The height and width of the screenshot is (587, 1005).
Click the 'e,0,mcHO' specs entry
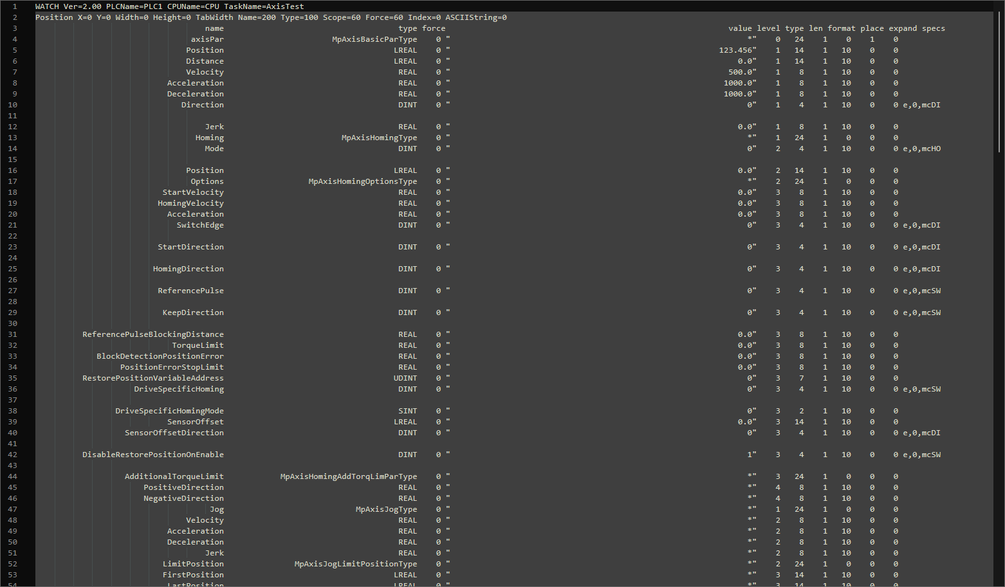(921, 149)
